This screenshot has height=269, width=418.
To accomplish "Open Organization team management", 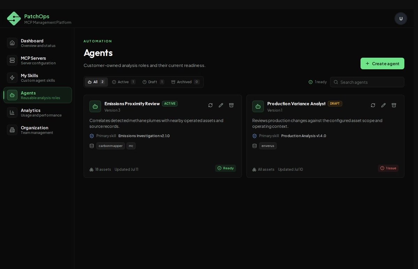I will click(38, 130).
